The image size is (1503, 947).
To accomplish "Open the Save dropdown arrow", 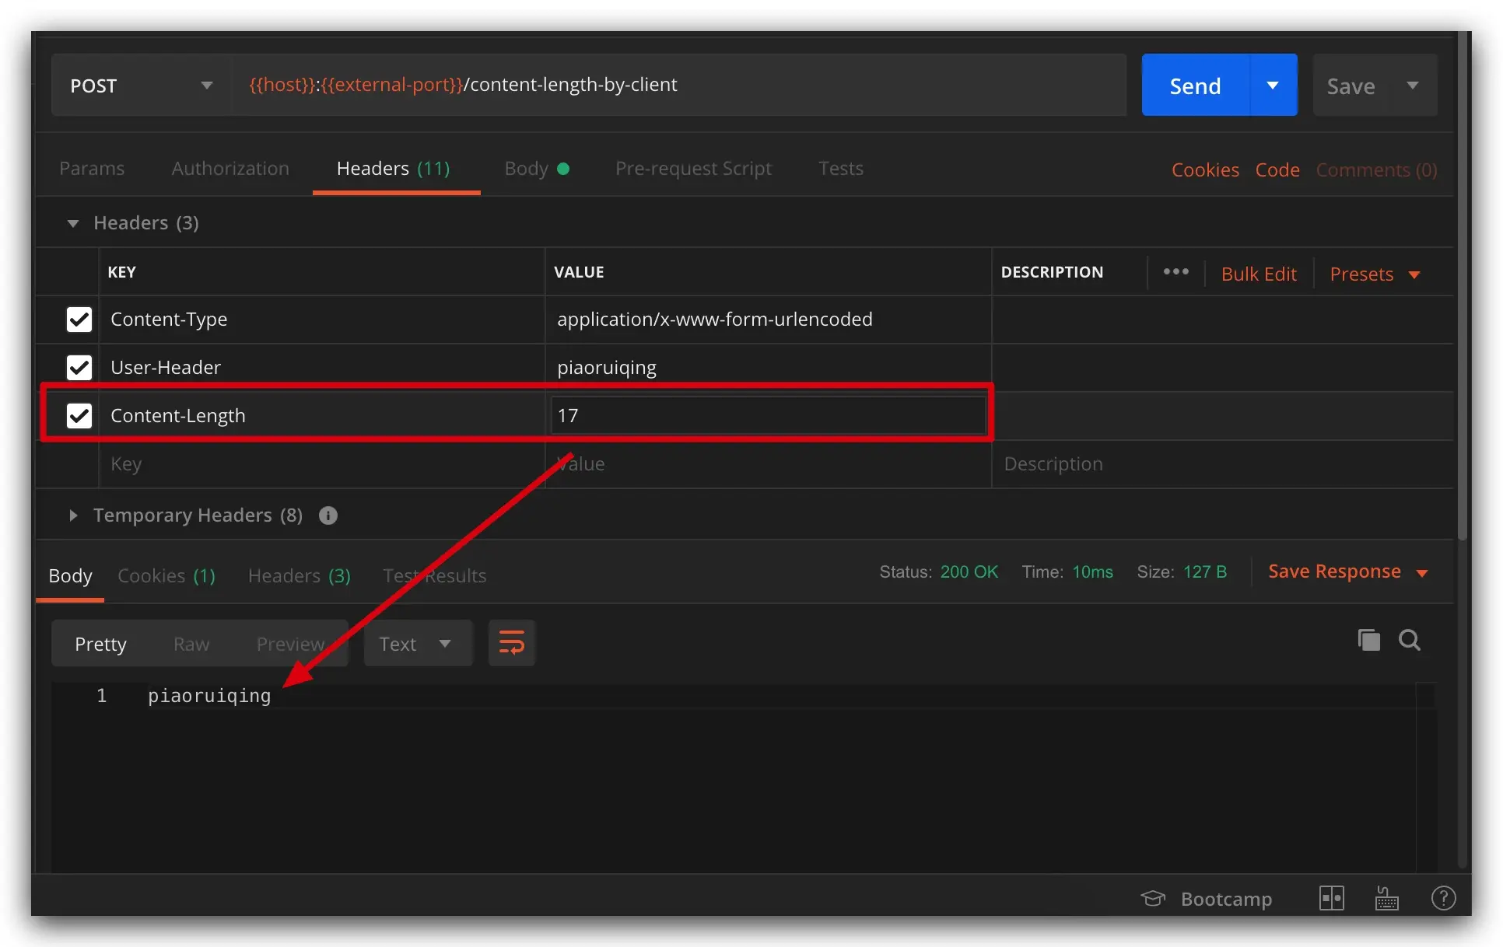I will pyautogui.click(x=1413, y=86).
